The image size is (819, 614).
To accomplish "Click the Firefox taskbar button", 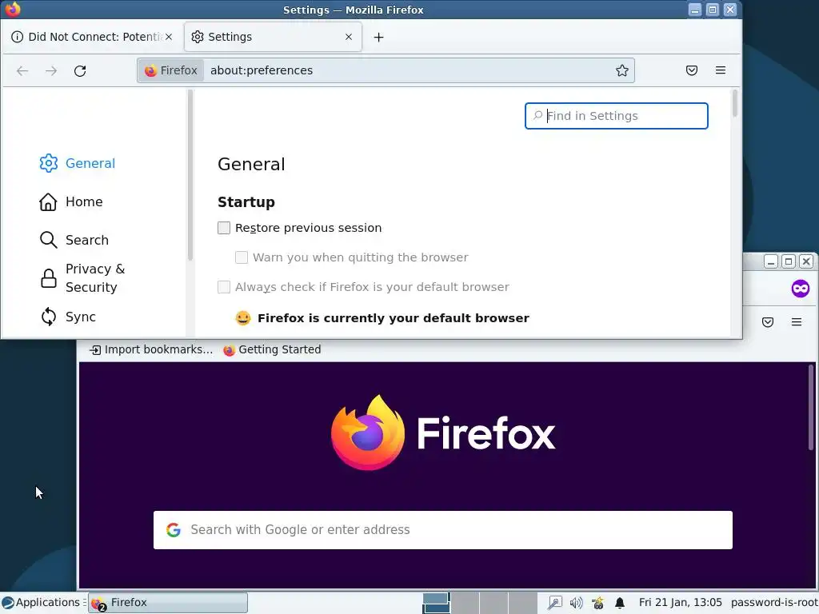I will click(168, 603).
